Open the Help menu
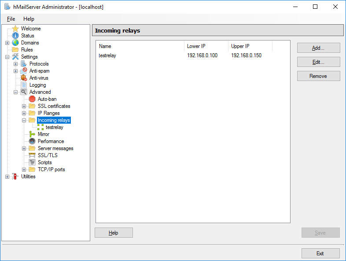The height and width of the screenshot is (261, 346). [x=29, y=19]
